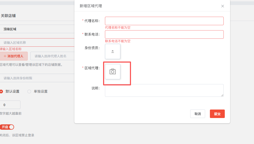
Task: Focus the 代理名称 input field
Action: [164, 21]
